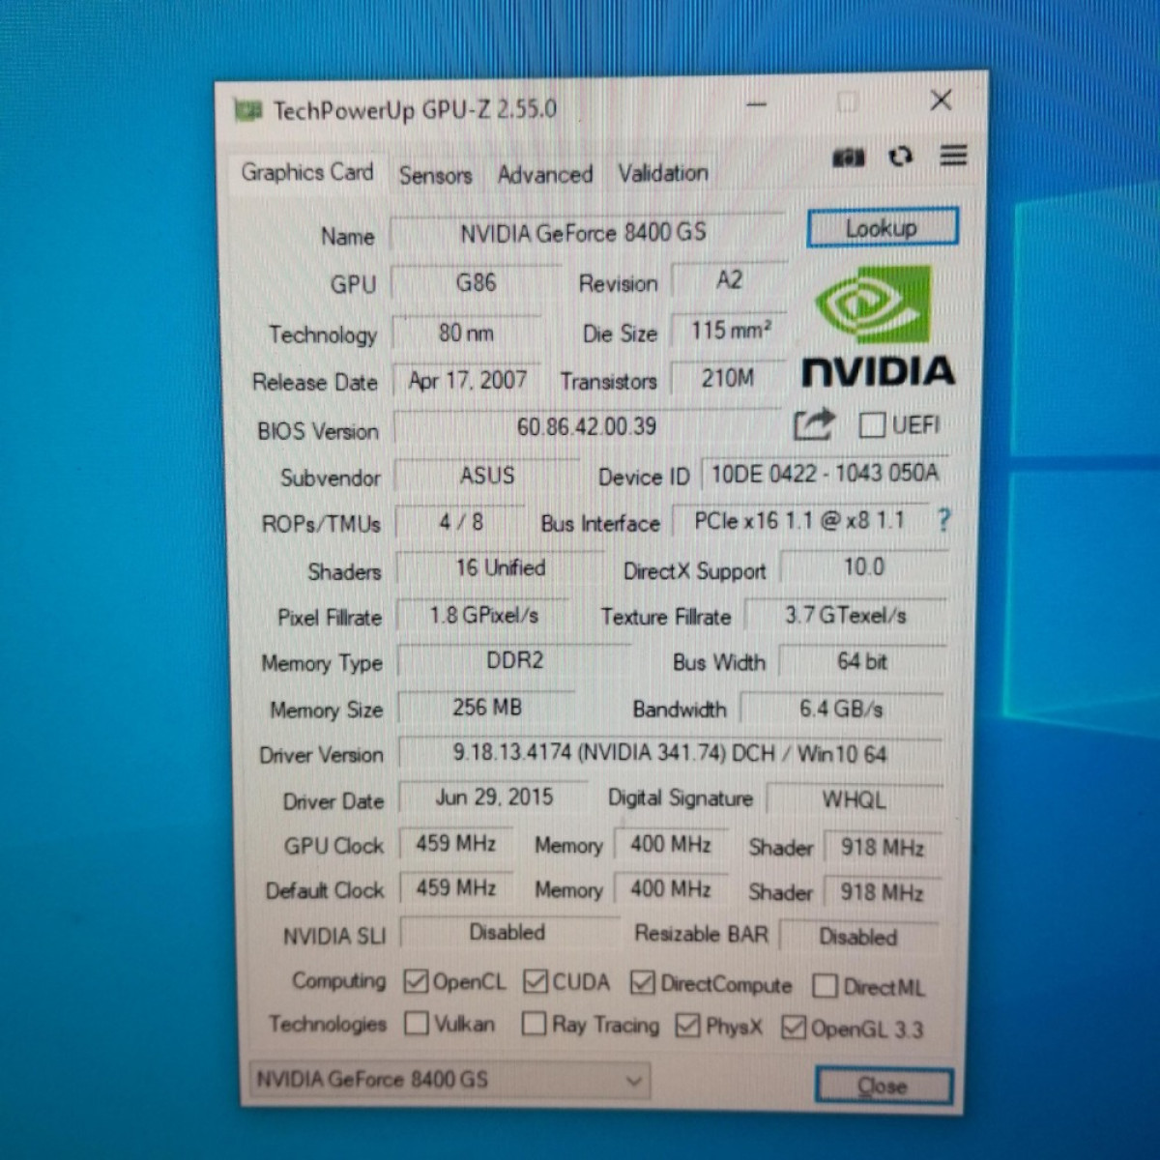The height and width of the screenshot is (1160, 1160).
Task: Open the hamburger menu icon
Action: pos(953,155)
